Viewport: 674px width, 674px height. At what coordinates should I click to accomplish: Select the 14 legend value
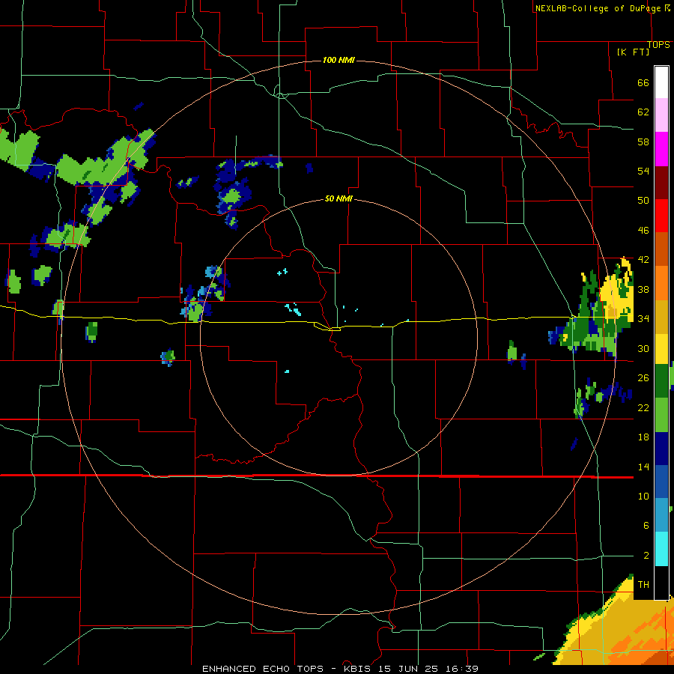coord(643,467)
